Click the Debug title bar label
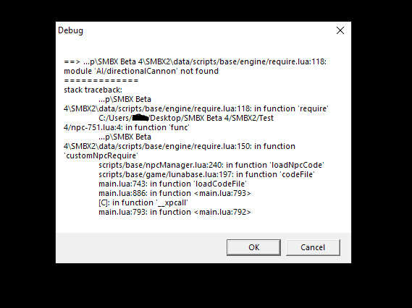The width and height of the screenshot is (412, 308). point(70,30)
